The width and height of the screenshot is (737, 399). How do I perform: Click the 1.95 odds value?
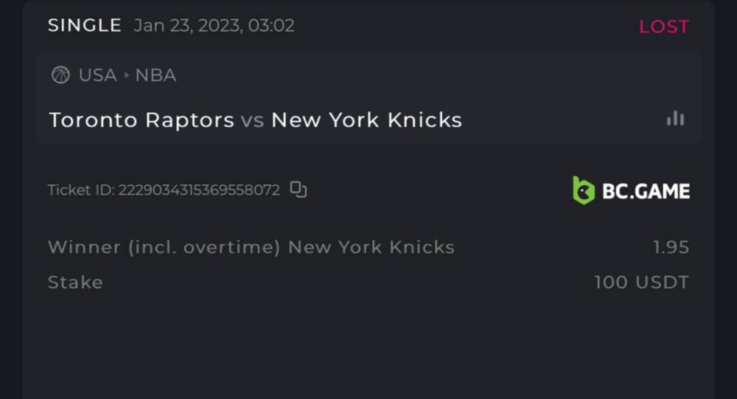[671, 247]
